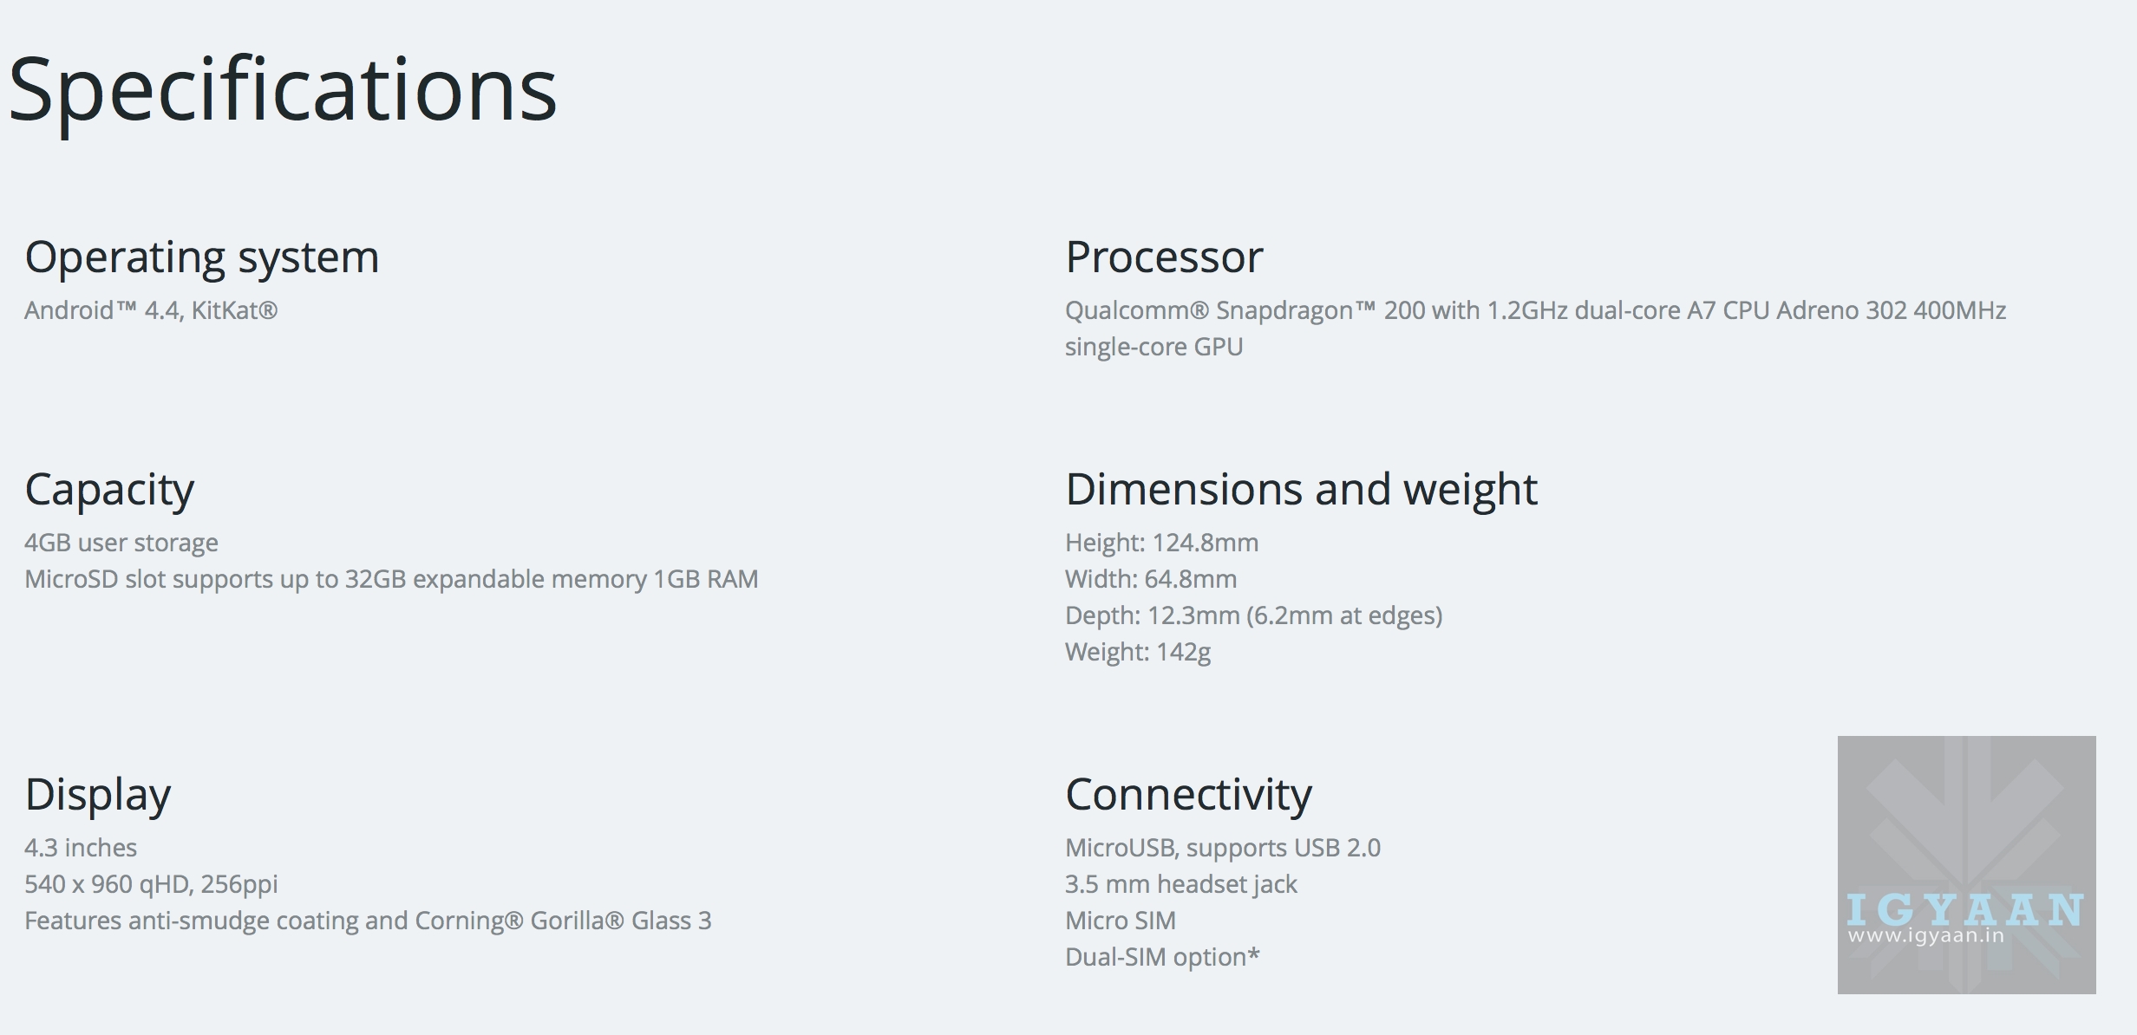
Task: Click the Depth: 12.3mm line
Action: [x=1253, y=615]
